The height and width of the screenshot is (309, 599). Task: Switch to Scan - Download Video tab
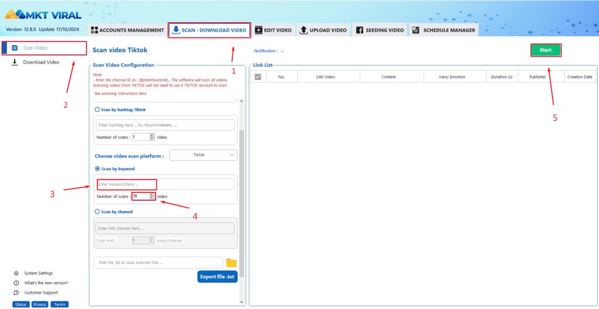pyautogui.click(x=209, y=30)
